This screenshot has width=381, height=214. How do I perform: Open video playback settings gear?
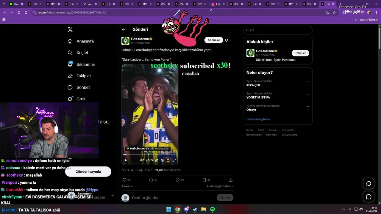pos(162,160)
